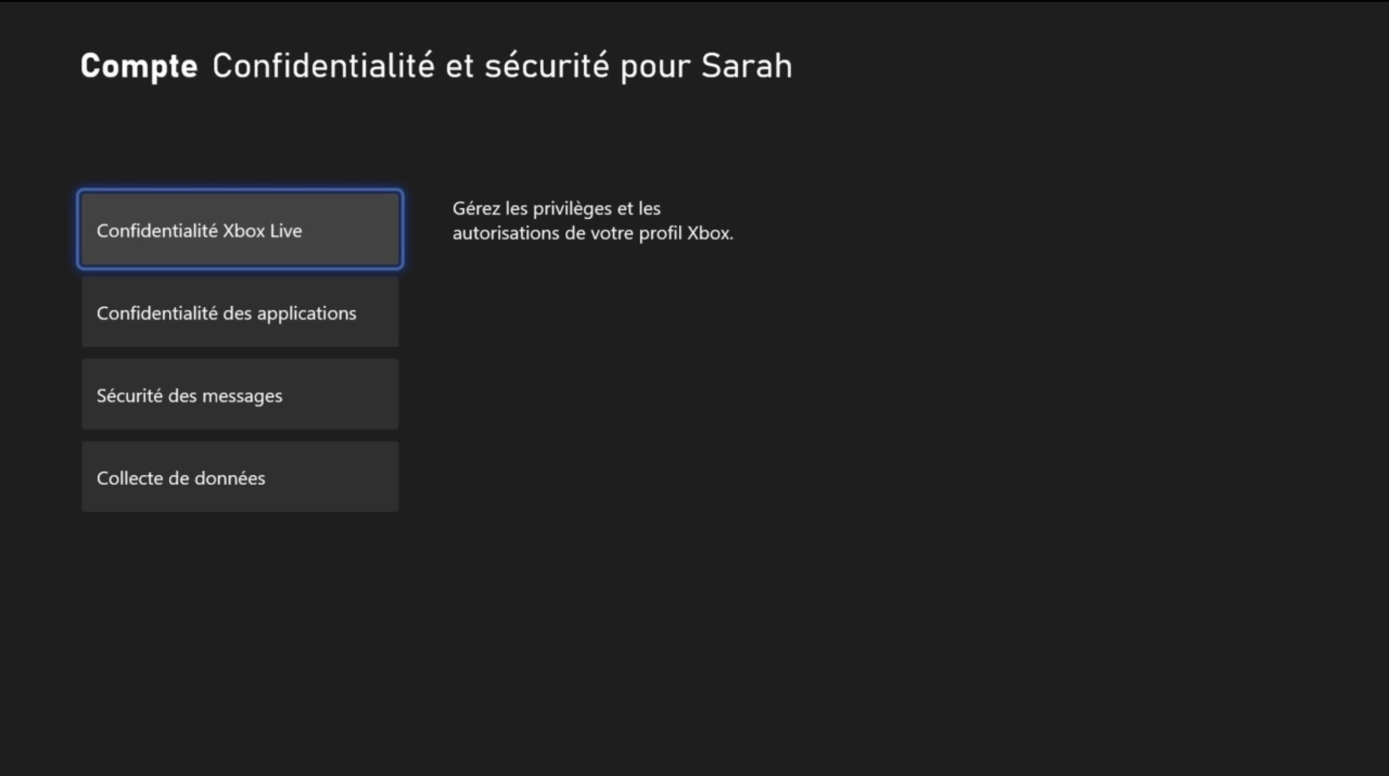Expand Sécurité des messages options
This screenshot has width=1389, height=776.
(x=239, y=394)
